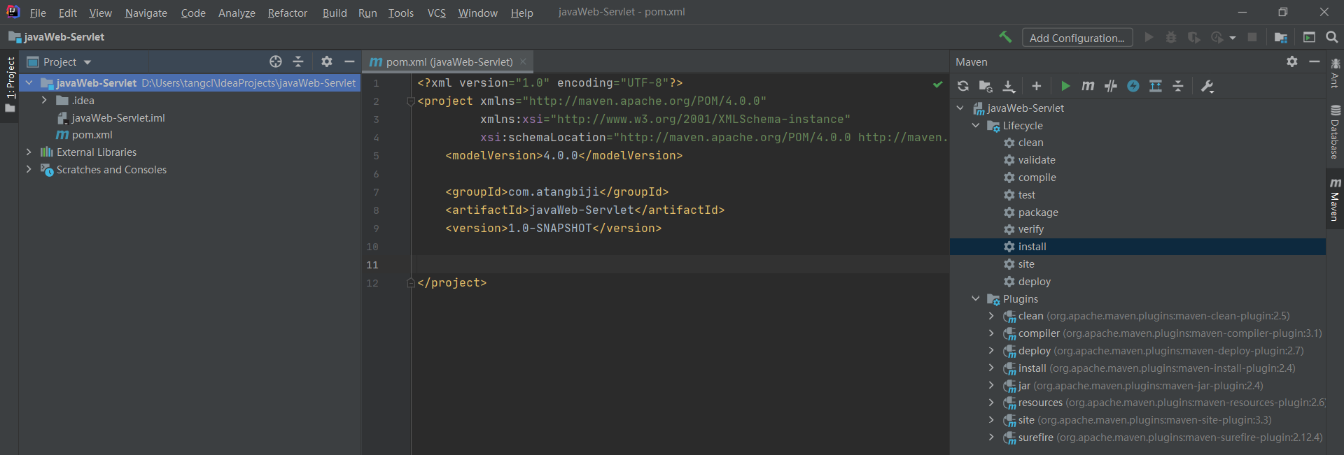1344x455 pixels.
Task: Show Maven Dependencies diagram icon
Action: 1156,86
